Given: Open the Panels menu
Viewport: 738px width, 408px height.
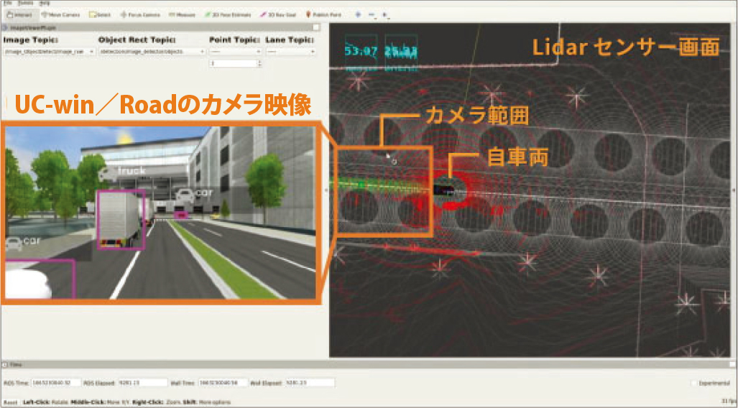Looking at the screenshot, I should coord(25,3).
